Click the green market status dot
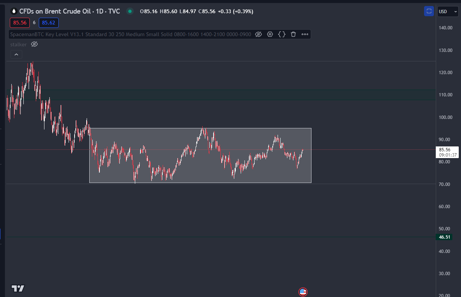The height and width of the screenshot is (297, 461). click(130, 11)
